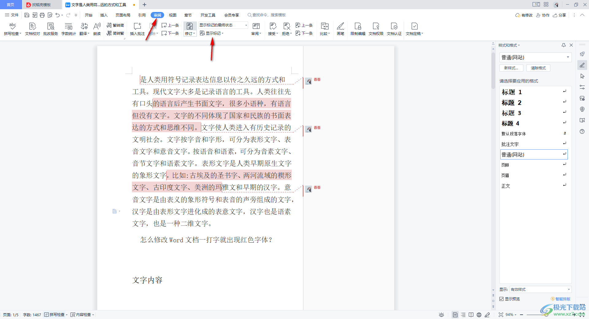Open the 视图 ribbon tab
The width and height of the screenshot is (589, 319).
click(173, 15)
